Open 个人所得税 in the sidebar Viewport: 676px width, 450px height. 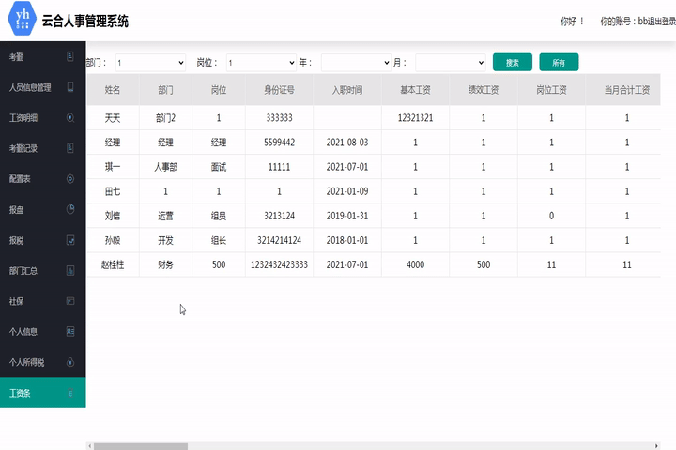27,362
